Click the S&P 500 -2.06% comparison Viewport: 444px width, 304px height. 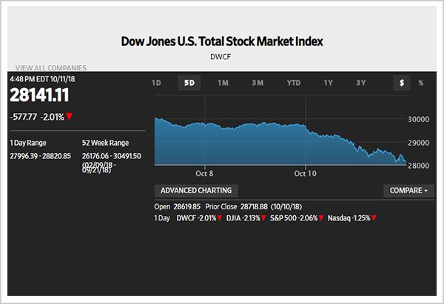pos(296,218)
